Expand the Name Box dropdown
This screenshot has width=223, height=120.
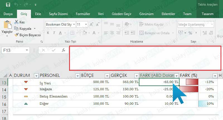tap(27, 50)
